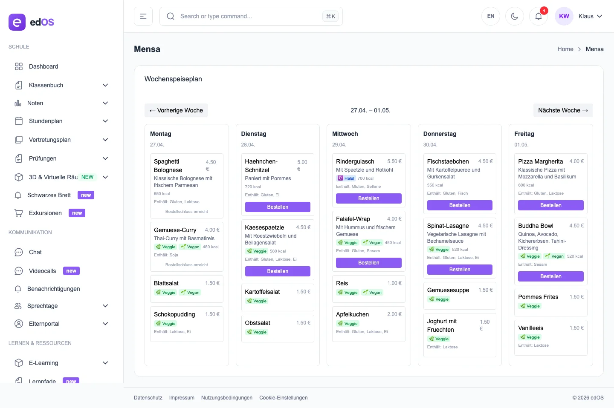Click the Elternportal user icon
This screenshot has height=408, width=614.
(x=19, y=324)
